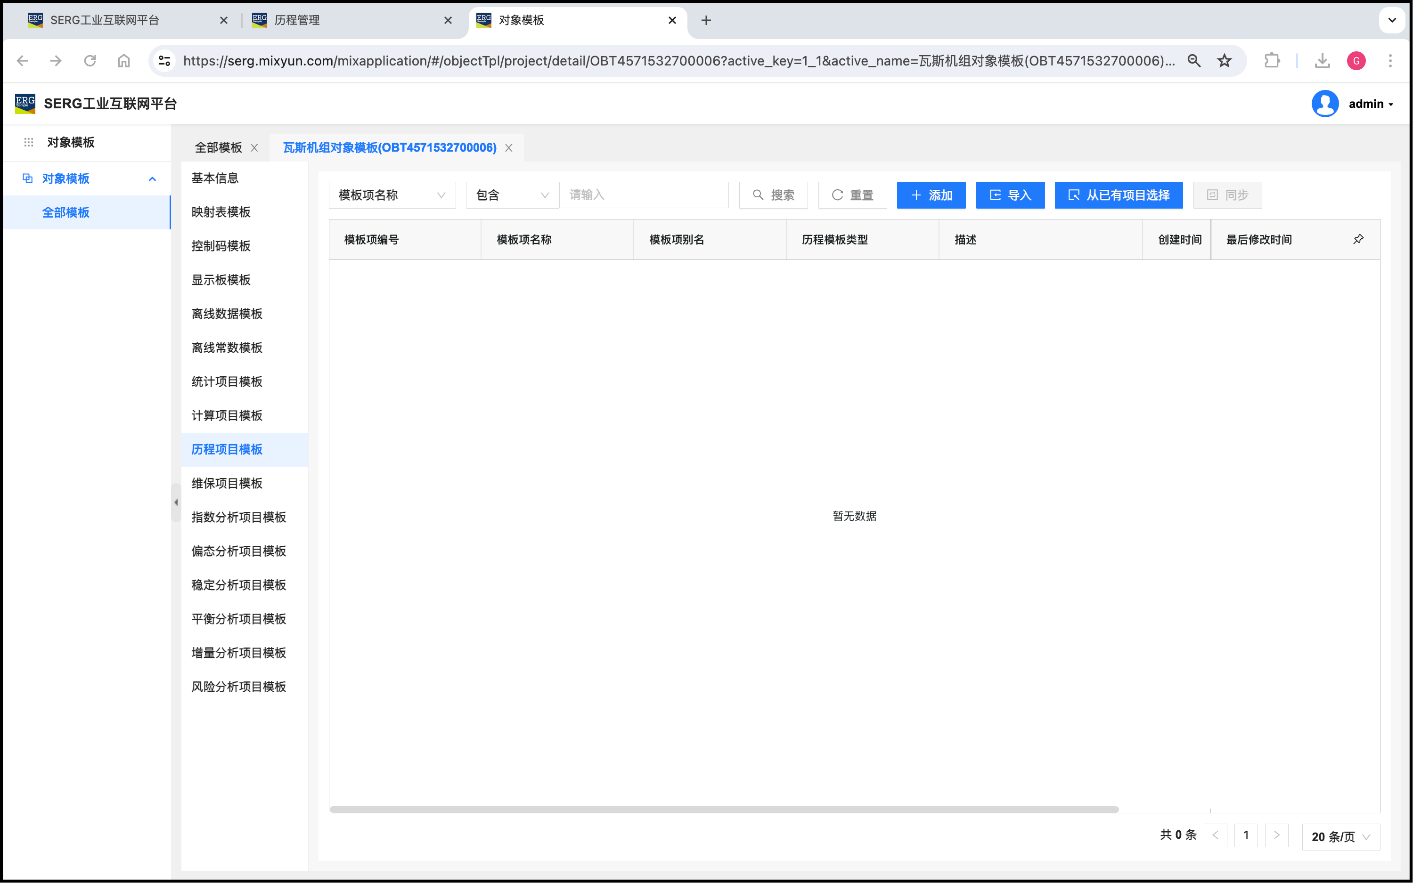Collapse the 对象模板 sidebar group
This screenshot has height=883, width=1413.
153,178
